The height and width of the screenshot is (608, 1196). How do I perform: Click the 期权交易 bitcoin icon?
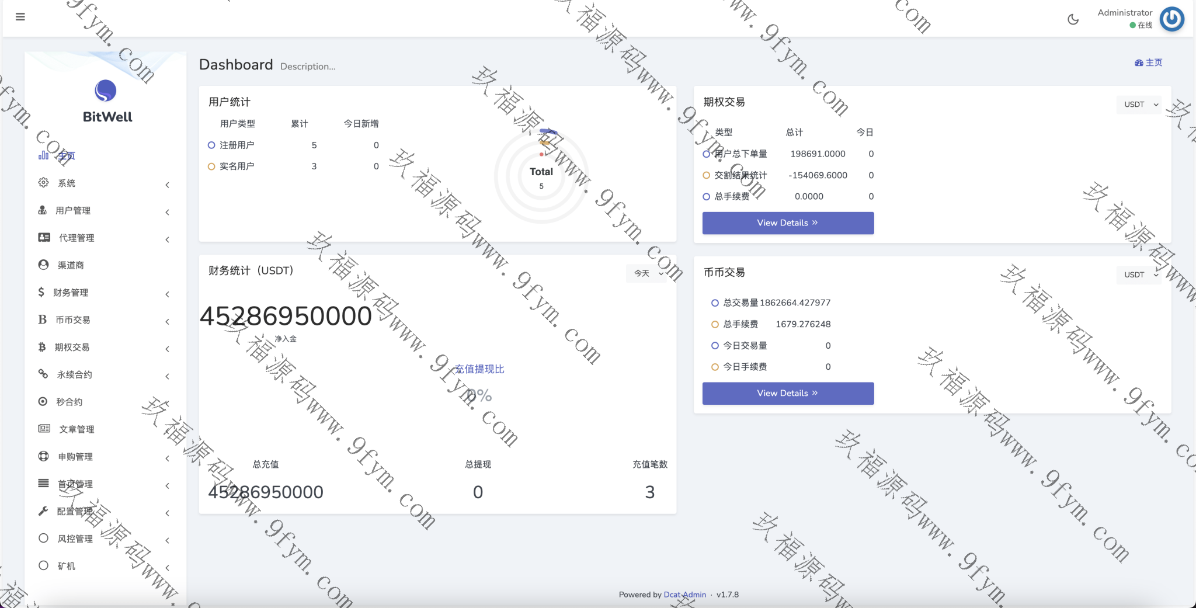click(42, 347)
